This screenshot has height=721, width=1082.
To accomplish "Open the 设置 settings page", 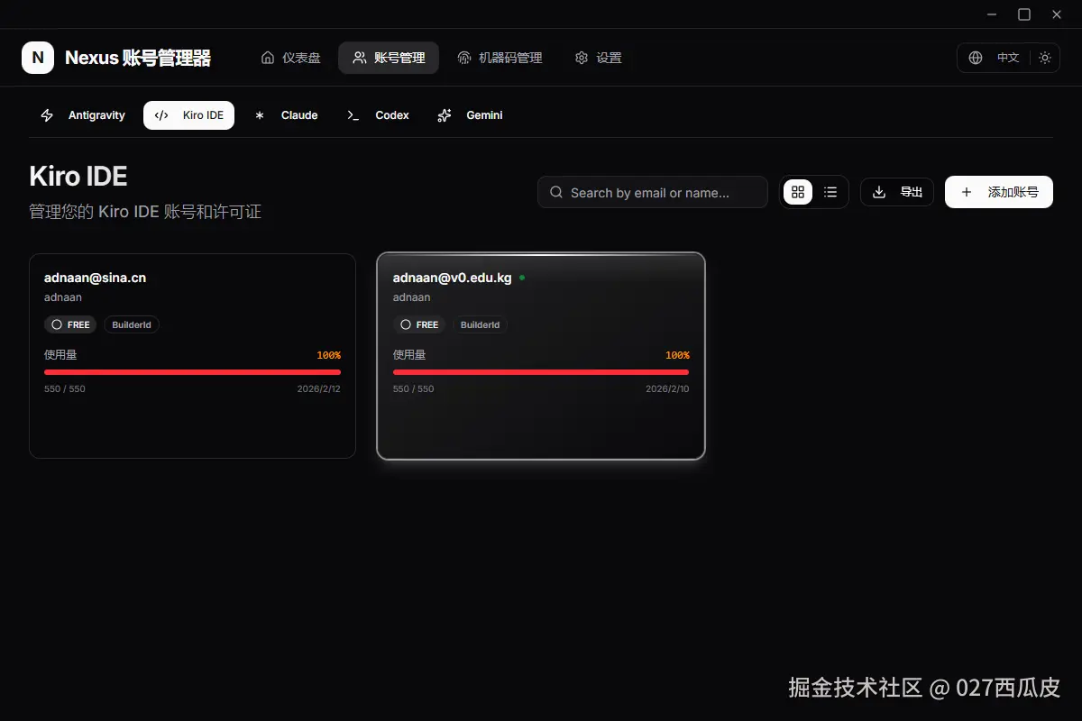I will (598, 57).
